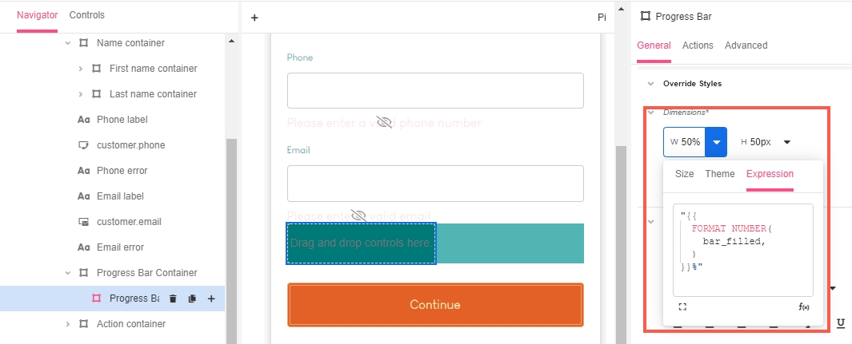Select the customer.email input icon in navigator
Image resolution: width=852 pixels, height=344 pixels.
coord(84,222)
